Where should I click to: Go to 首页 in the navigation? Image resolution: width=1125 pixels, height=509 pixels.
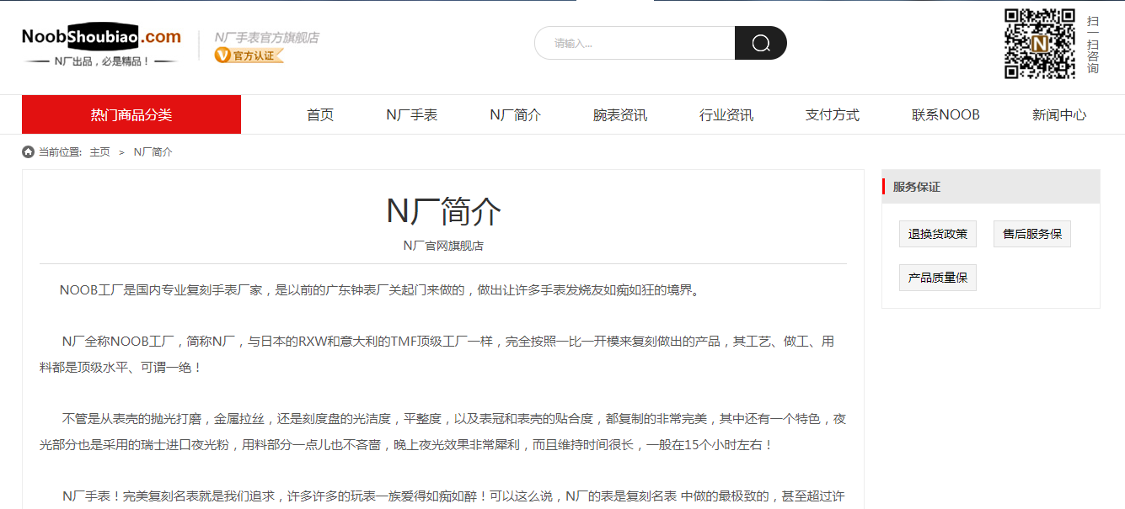pos(320,115)
